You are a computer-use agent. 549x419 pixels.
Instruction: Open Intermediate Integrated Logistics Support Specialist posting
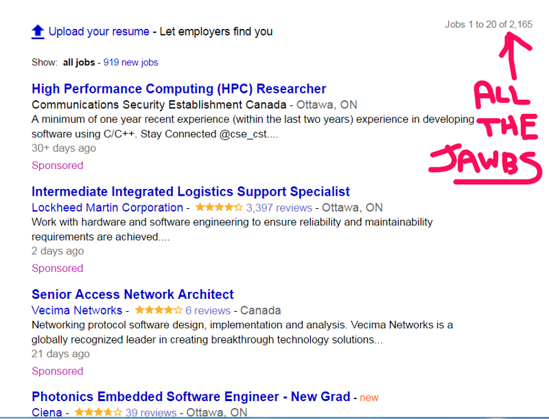[x=191, y=192]
